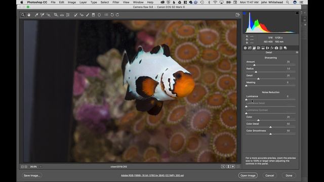
Task: Toggle before/after preview view (Y icon)
Action: [223, 166]
